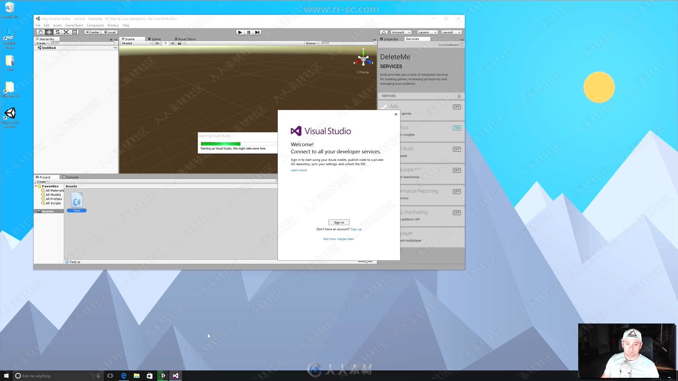Switch to the Inspector tab

(x=389, y=39)
